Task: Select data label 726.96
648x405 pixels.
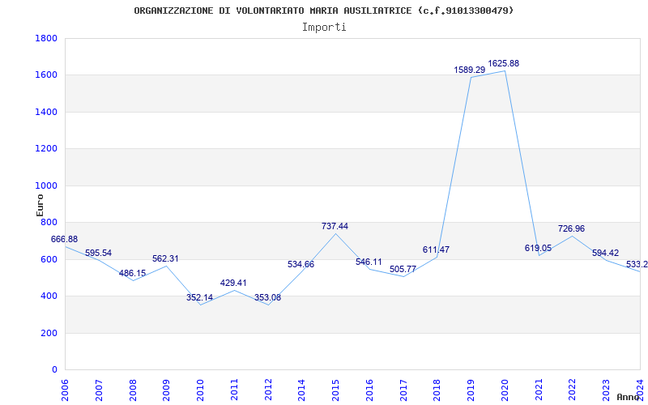Action: click(x=571, y=228)
